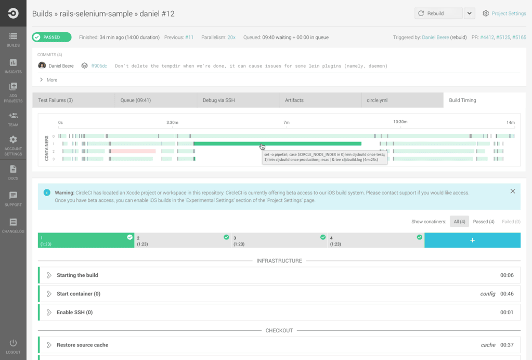
Task: Open the Team sidebar icon
Action: click(x=13, y=119)
